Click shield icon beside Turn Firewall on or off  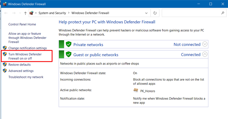(x=5, y=54)
